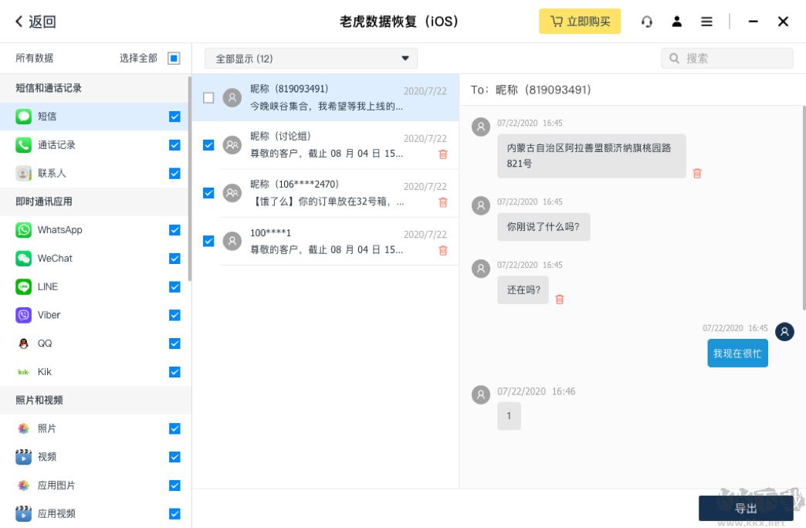Screen dimensions: 806x528
Task: Click the 通话记录 call log icon
Action: pos(25,144)
